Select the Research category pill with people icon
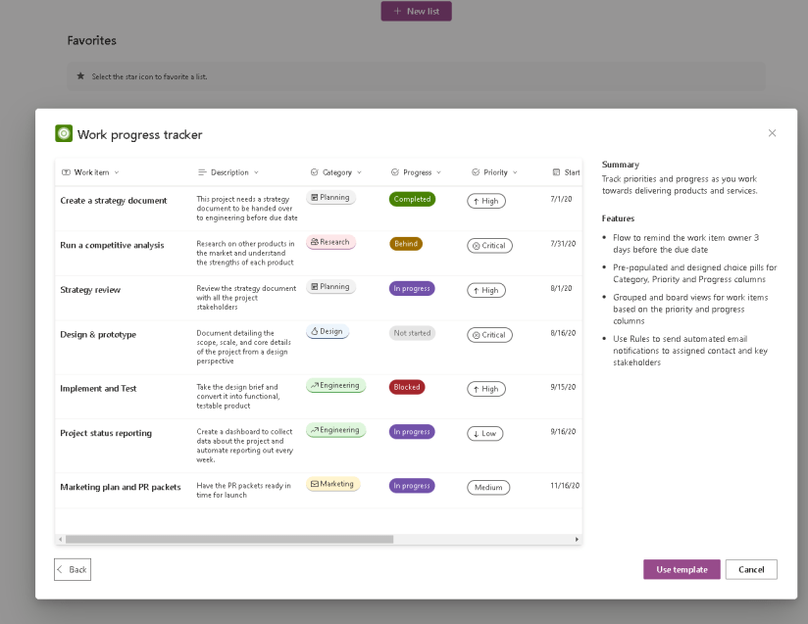Image resolution: width=808 pixels, height=624 pixels. (330, 240)
